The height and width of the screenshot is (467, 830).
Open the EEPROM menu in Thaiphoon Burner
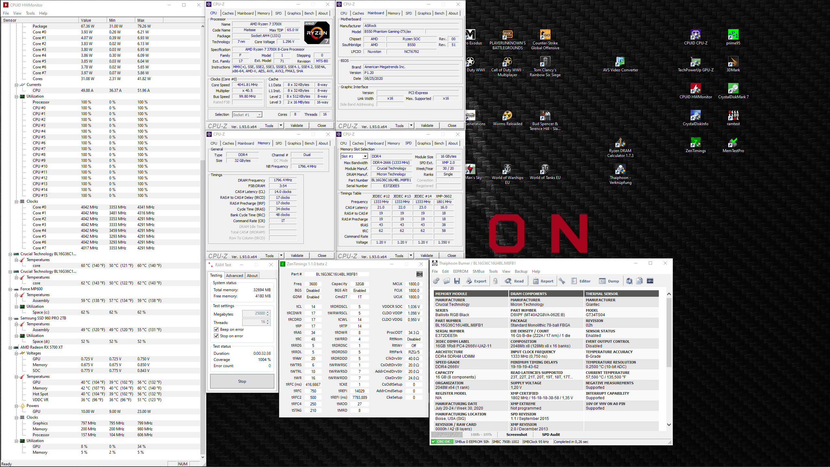click(x=460, y=271)
